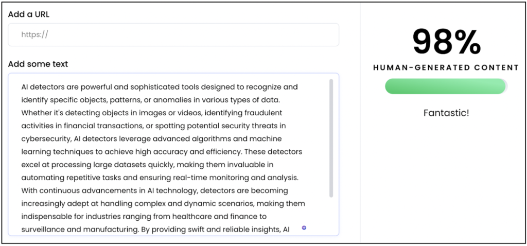Click the text box vertical scrollbar
527x246 pixels.
pyautogui.click(x=331, y=138)
